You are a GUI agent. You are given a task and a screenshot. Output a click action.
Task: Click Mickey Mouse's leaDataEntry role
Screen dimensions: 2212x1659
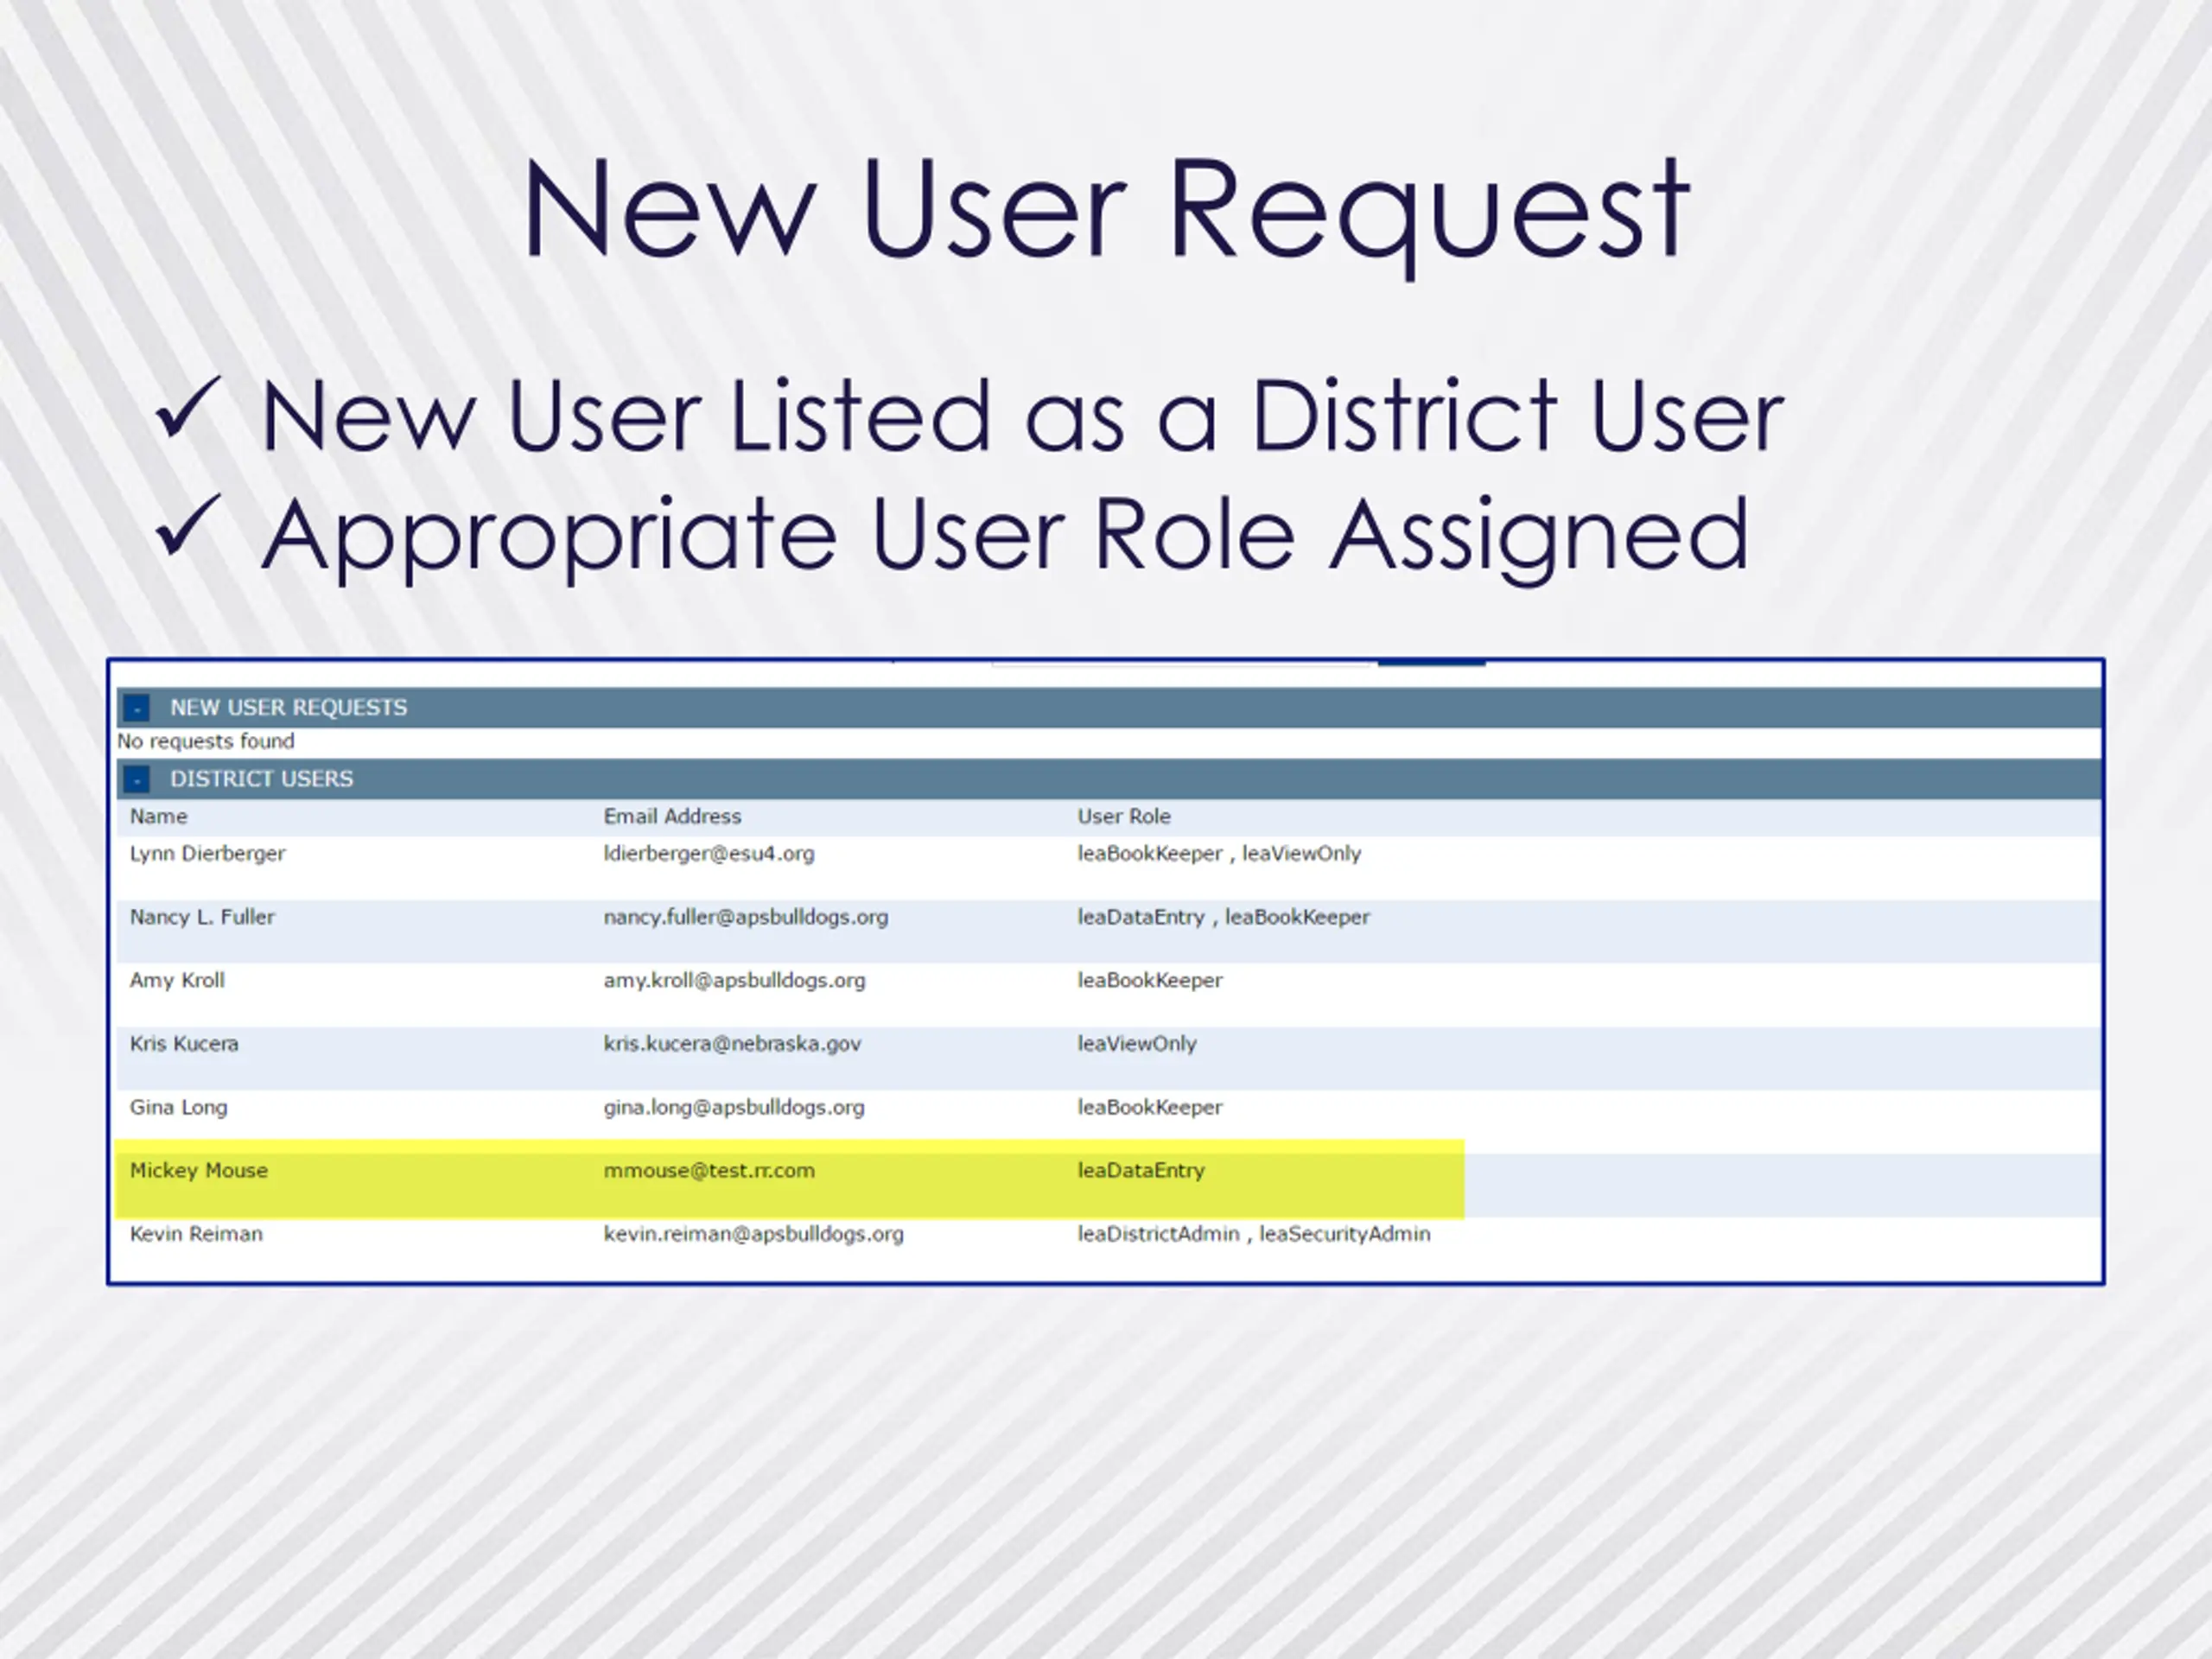[x=1141, y=1170]
